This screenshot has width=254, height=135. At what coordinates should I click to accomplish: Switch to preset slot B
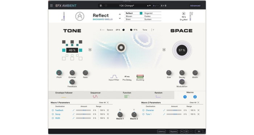point(158,6)
